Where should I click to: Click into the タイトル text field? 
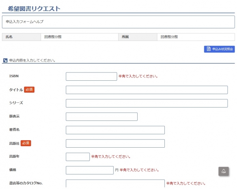146,90
